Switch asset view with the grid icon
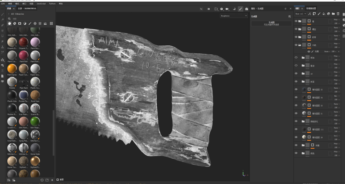 51,24
